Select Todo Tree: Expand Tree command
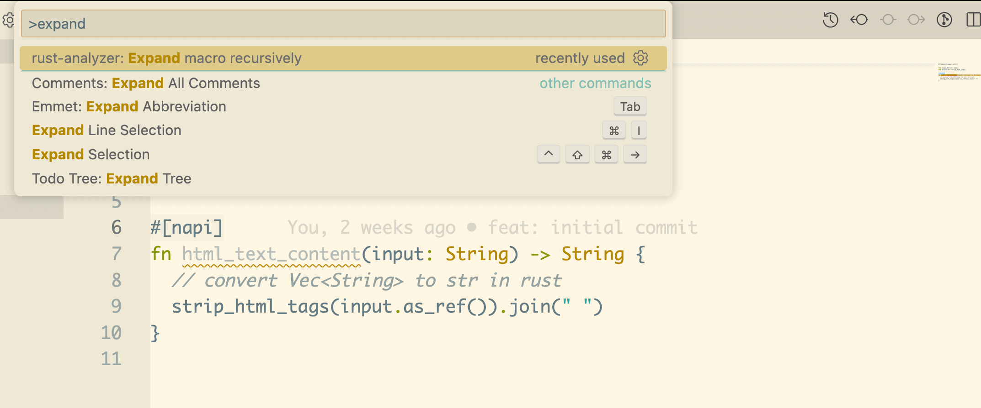The height and width of the screenshot is (408, 981). (343, 178)
